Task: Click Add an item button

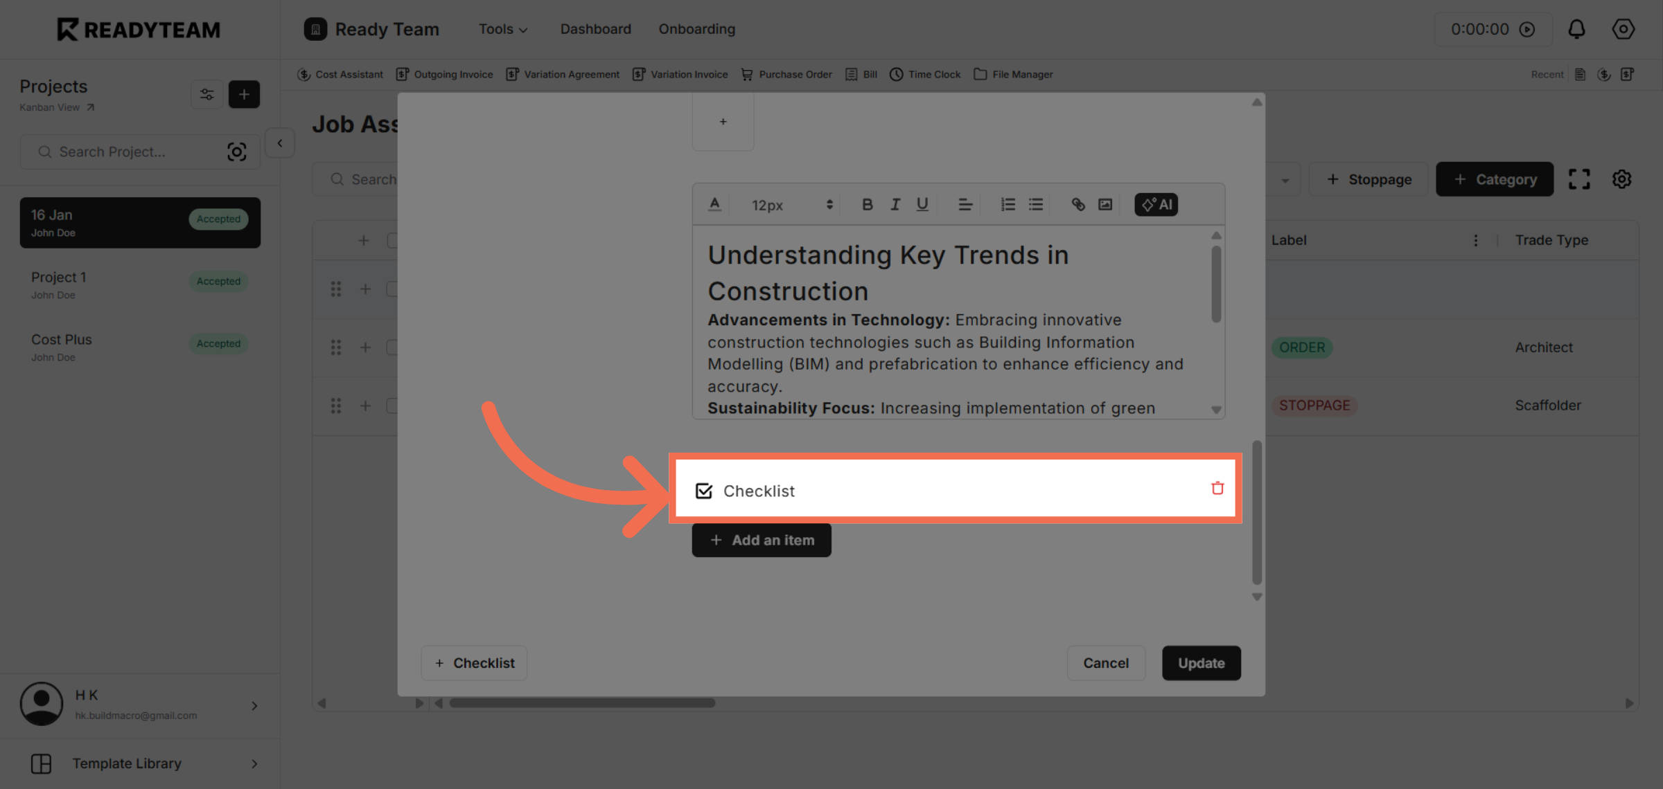Action: click(x=762, y=540)
